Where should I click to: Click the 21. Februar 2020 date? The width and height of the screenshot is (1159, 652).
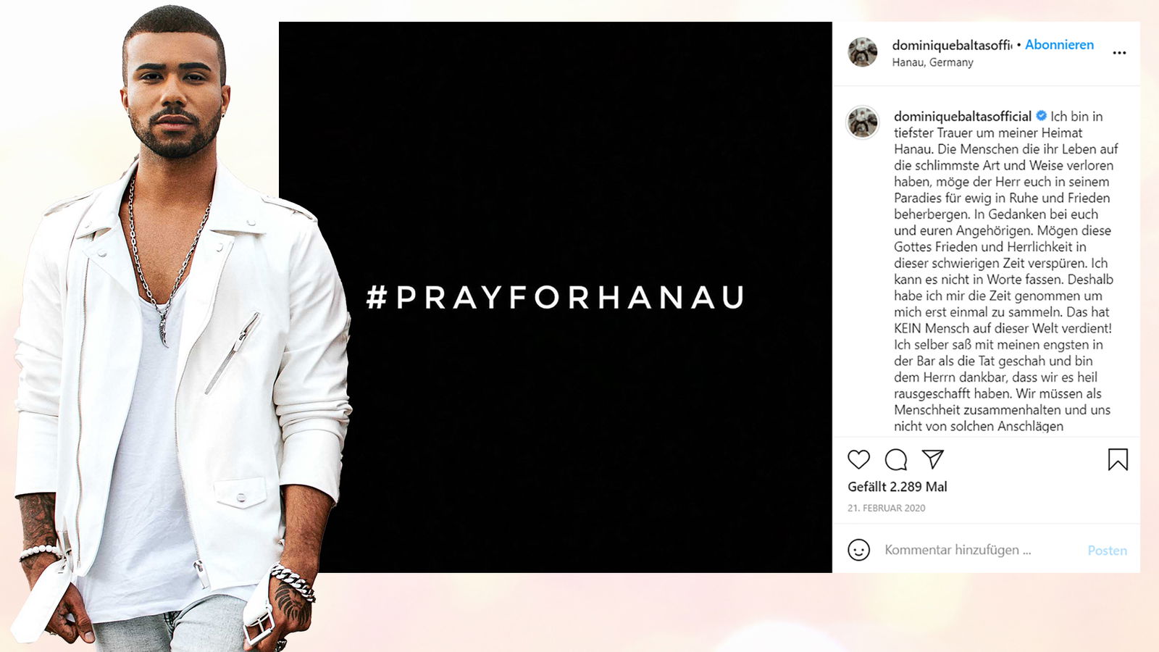(x=886, y=508)
